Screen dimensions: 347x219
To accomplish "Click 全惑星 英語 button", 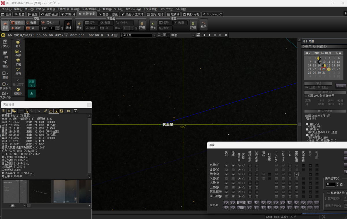I will 241,207.
